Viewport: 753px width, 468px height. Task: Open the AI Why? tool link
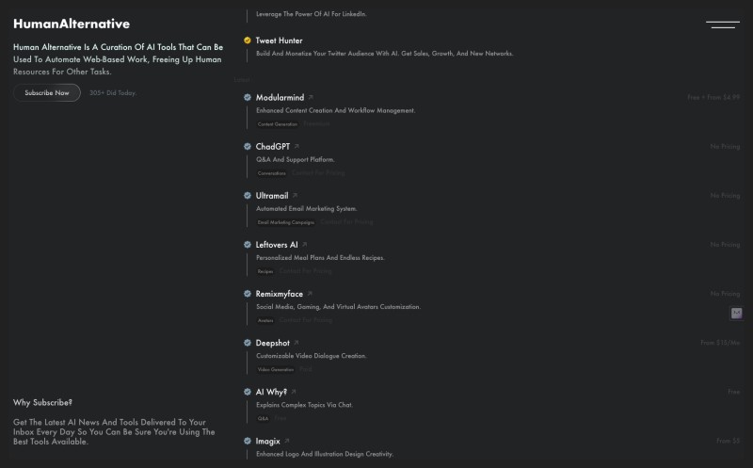pos(271,392)
